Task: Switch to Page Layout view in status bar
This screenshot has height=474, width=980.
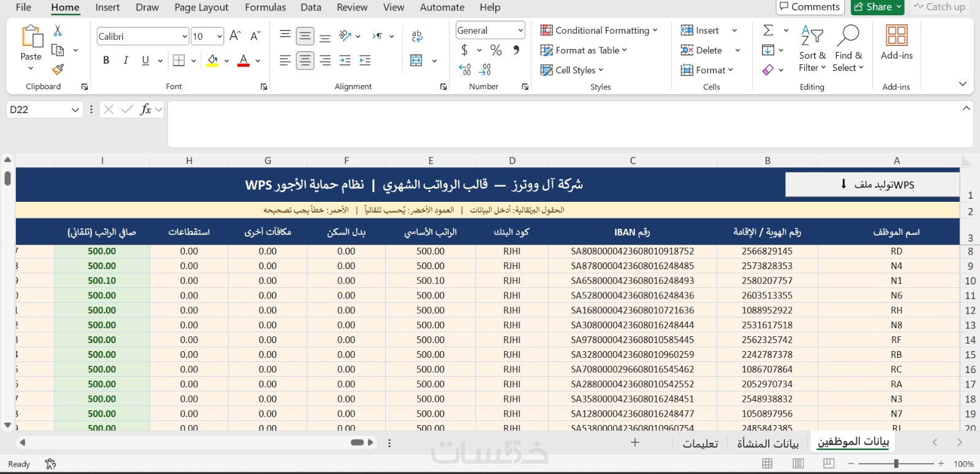Action: tap(797, 464)
